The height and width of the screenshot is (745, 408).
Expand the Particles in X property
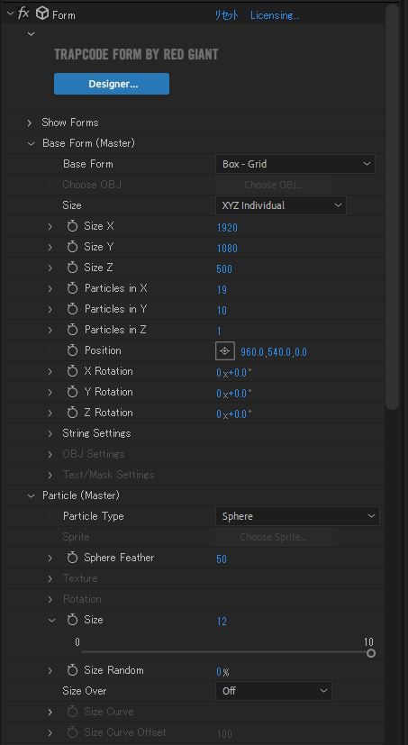(50, 289)
